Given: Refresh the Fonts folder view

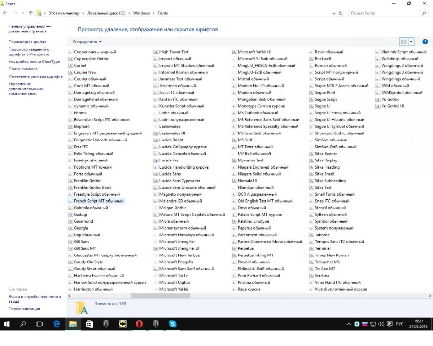Looking at the screenshot, I should coord(341,13).
